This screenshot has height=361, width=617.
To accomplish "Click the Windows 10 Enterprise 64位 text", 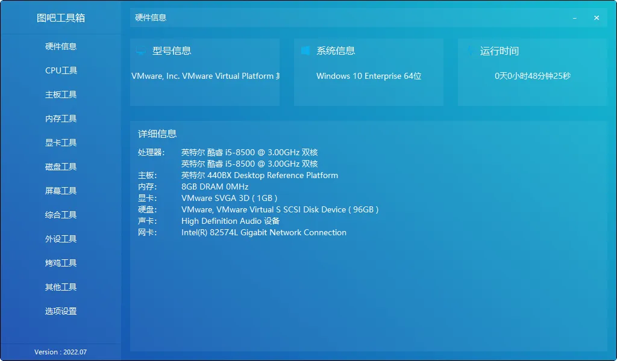I will (x=368, y=76).
